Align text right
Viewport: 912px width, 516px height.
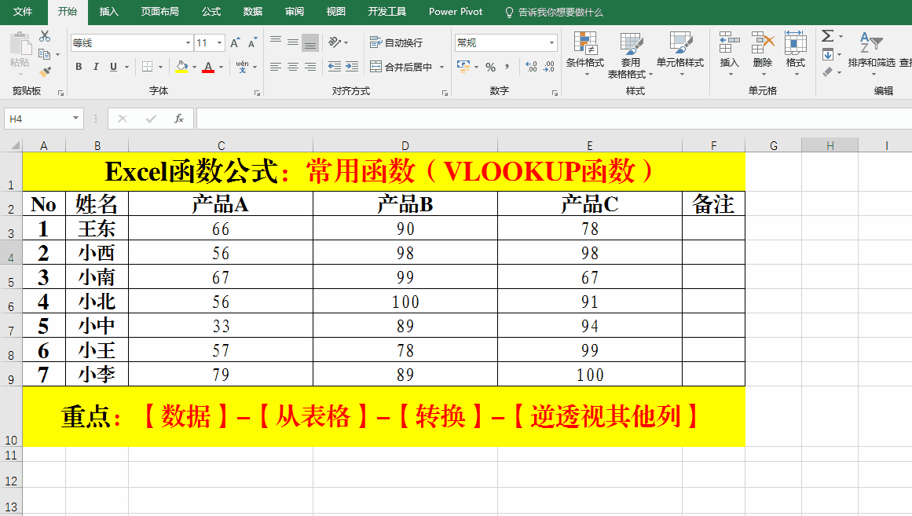[310, 67]
